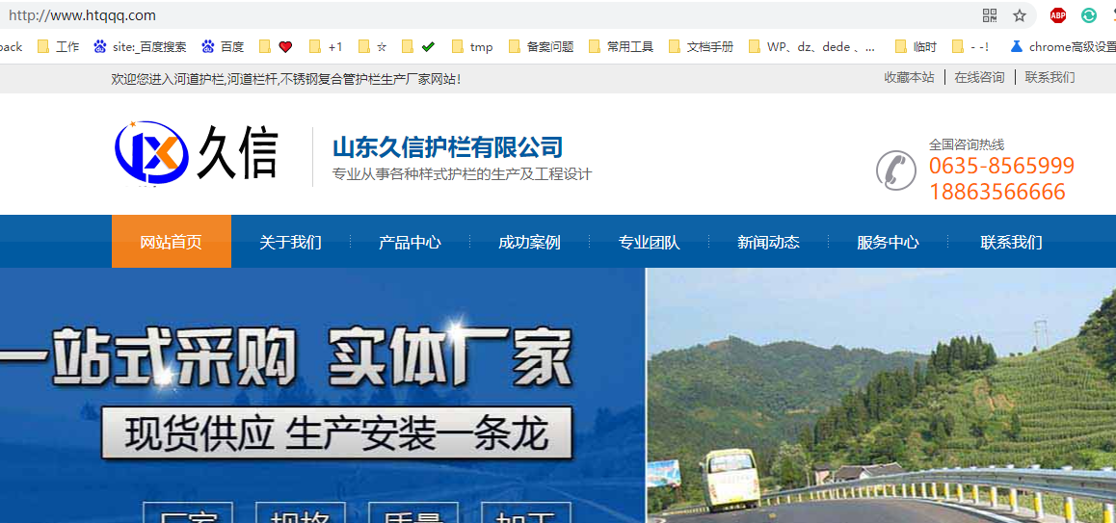Viewport: 1116px width, 523px height.
Task: Click the telephone hotline icon
Action: [895, 170]
